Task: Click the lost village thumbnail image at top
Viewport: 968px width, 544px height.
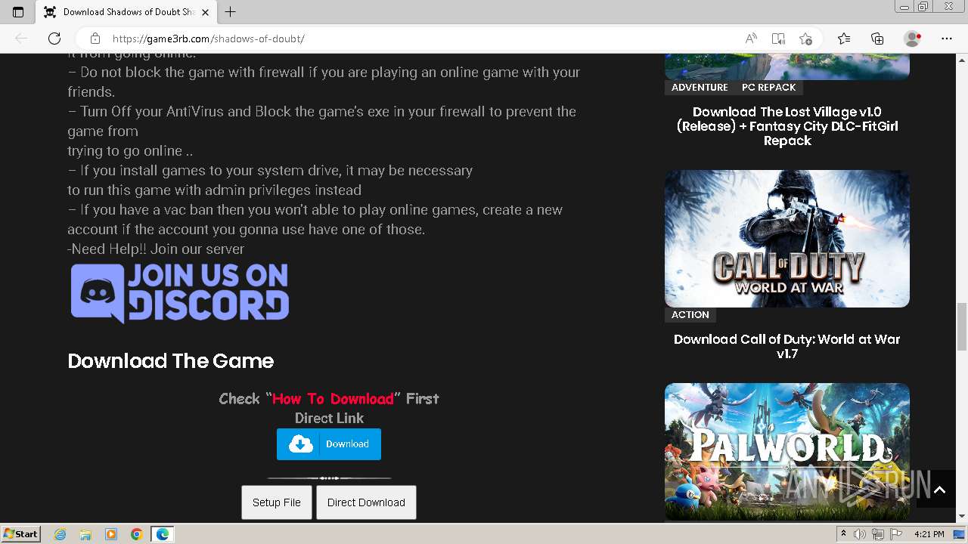Action: pos(787,66)
